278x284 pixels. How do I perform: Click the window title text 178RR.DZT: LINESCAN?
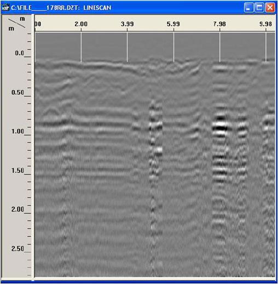pyautogui.click(x=61, y=8)
